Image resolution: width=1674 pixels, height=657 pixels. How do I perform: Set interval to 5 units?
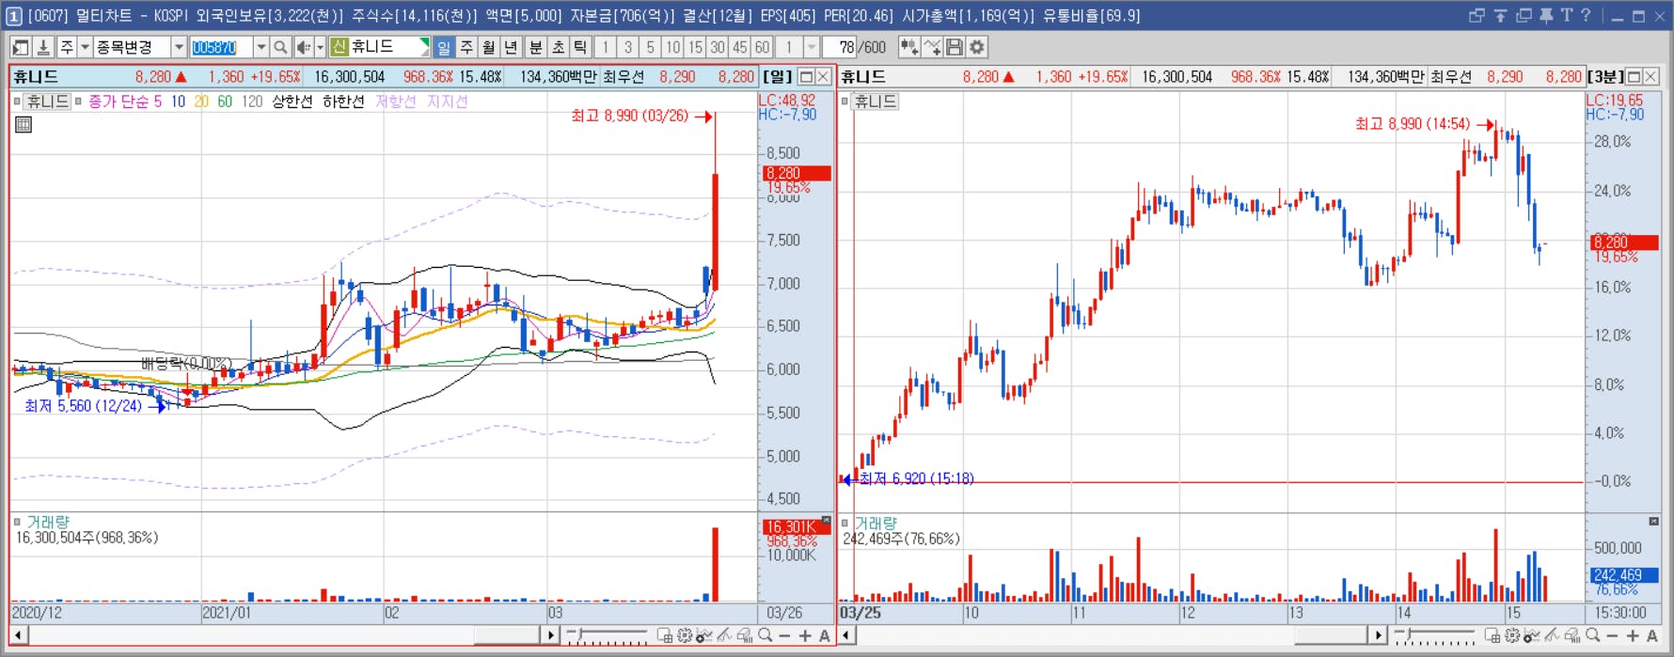point(650,47)
